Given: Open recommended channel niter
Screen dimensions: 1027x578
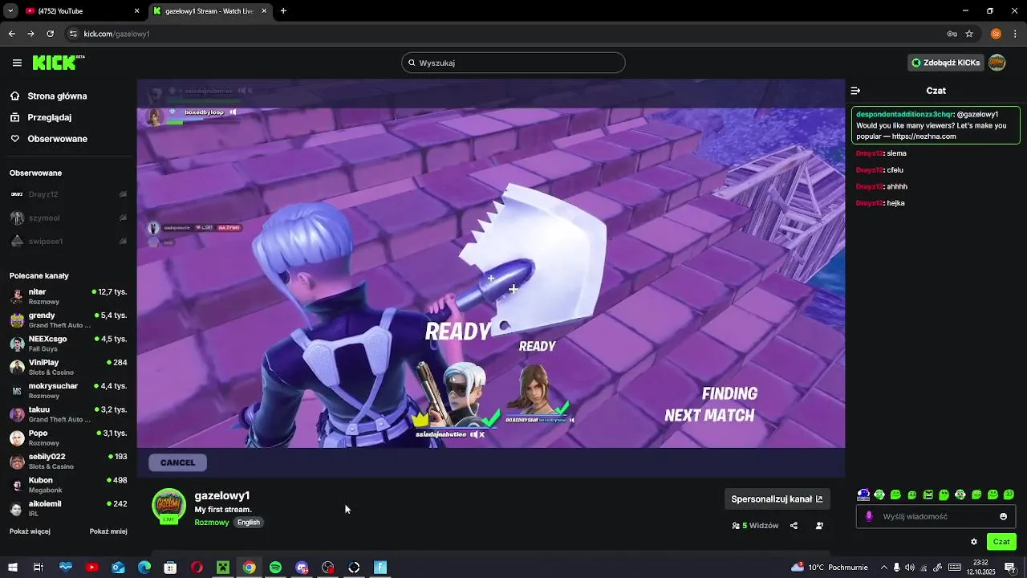Looking at the screenshot, I should point(68,296).
